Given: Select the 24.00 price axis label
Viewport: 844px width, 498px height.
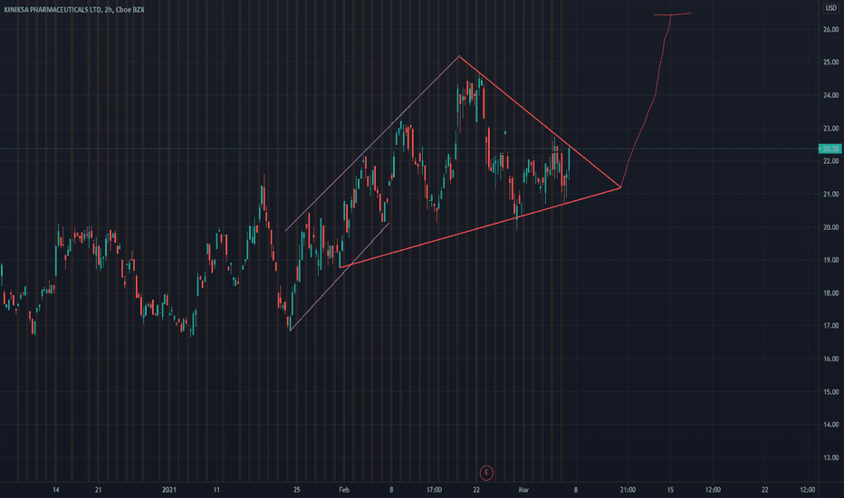Looking at the screenshot, I should coord(830,95).
